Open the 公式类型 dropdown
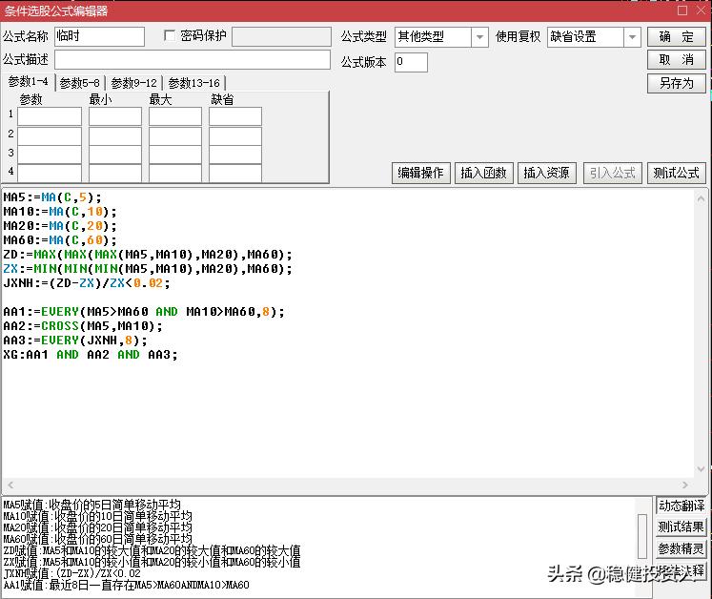The width and height of the screenshot is (712, 599). coord(479,37)
